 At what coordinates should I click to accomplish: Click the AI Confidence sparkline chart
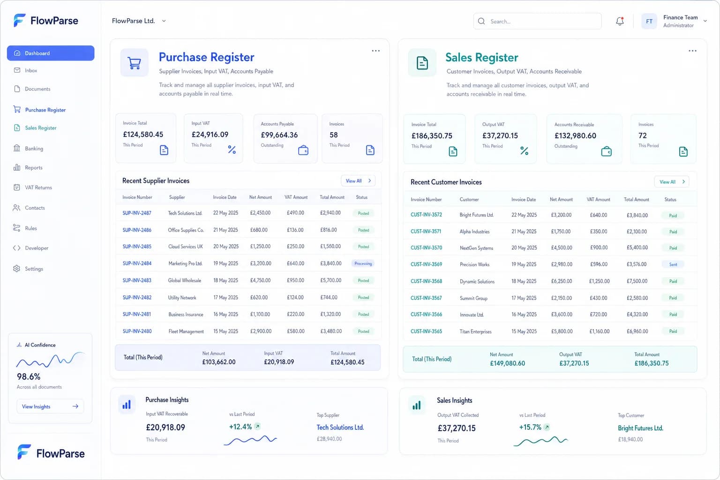click(50, 360)
